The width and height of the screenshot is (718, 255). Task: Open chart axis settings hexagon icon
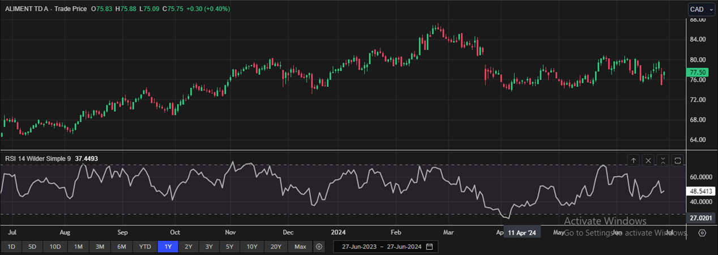(x=702, y=233)
